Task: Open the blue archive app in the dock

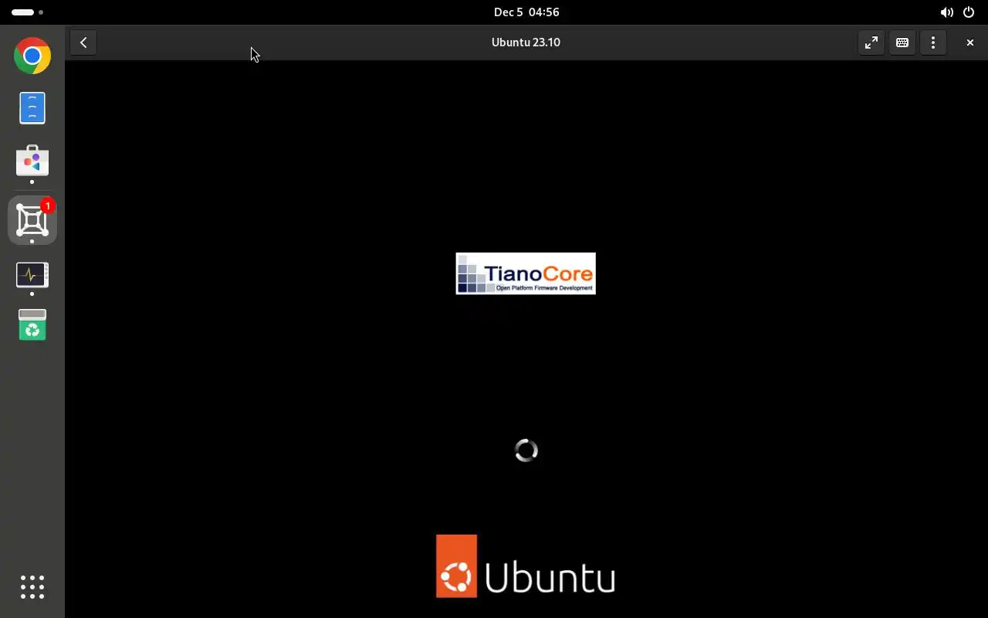Action: 32,108
